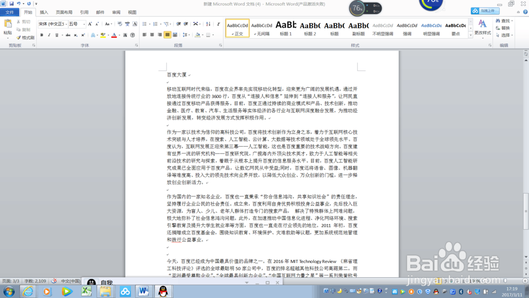The width and height of the screenshot is (529, 298).
Task: Click the 中文(中国) language indicator
Action: pos(70,281)
